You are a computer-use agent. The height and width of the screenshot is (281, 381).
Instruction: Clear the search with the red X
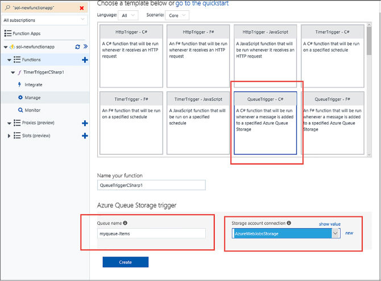pos(82,8)
